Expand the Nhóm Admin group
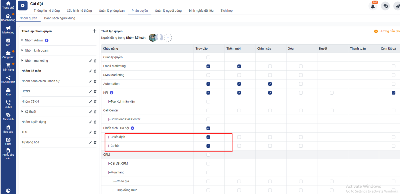 click(22, 40)
